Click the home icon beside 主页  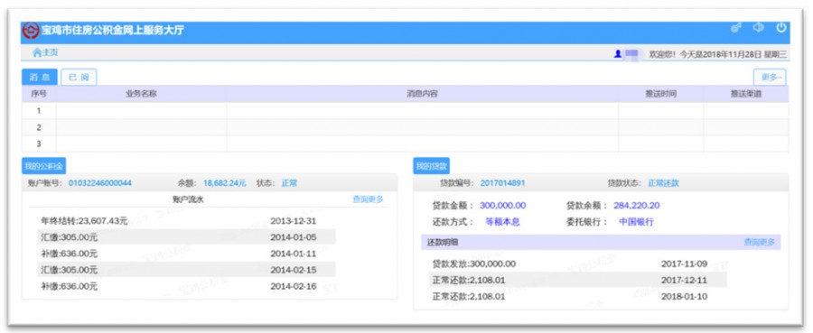click(37, 52)
